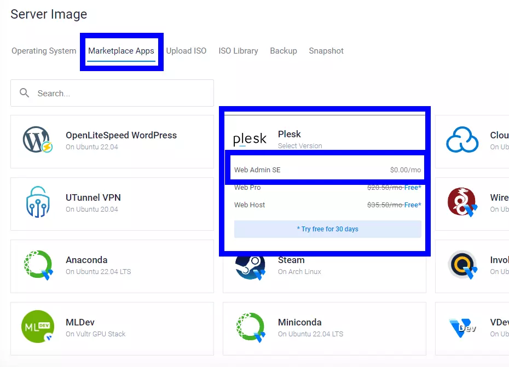Click the Plesk title text
Viewport: 509px width, 367px height.
[x=289, y=134]
